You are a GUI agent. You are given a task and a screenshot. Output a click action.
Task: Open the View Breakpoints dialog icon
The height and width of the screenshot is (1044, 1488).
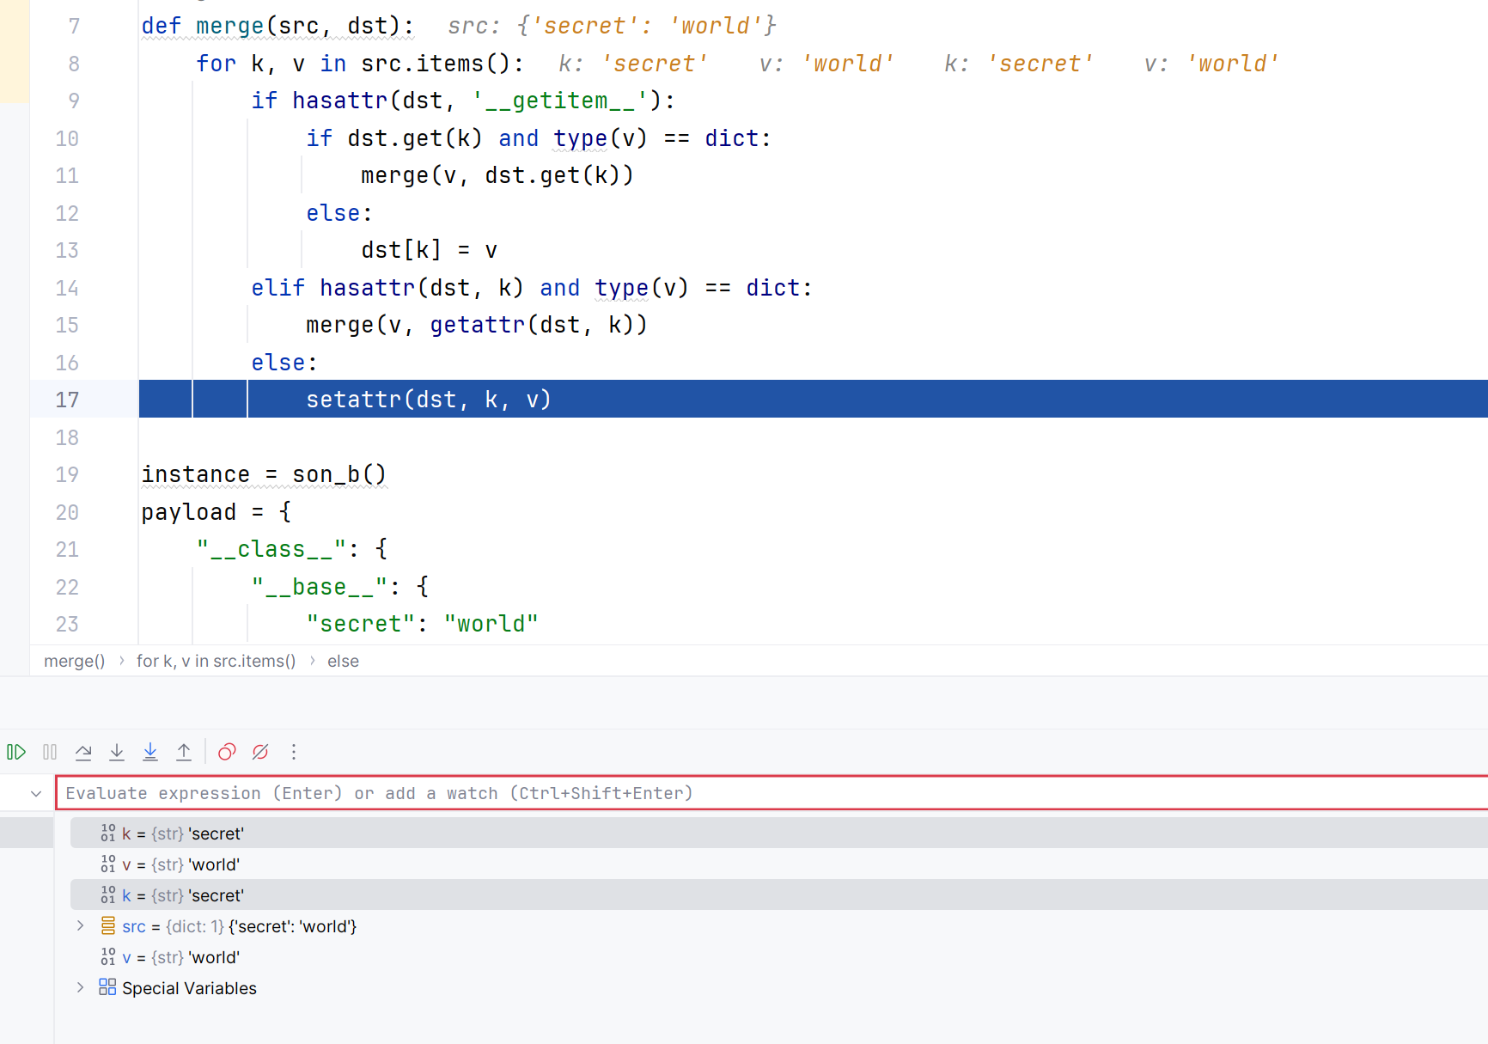pyautogui.click(x=227, y=753)
